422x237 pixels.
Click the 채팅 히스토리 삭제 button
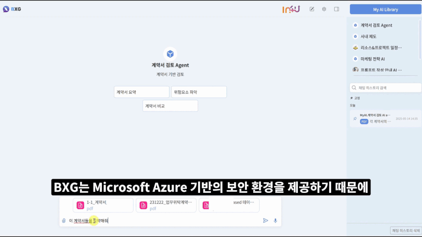(405, 230)
